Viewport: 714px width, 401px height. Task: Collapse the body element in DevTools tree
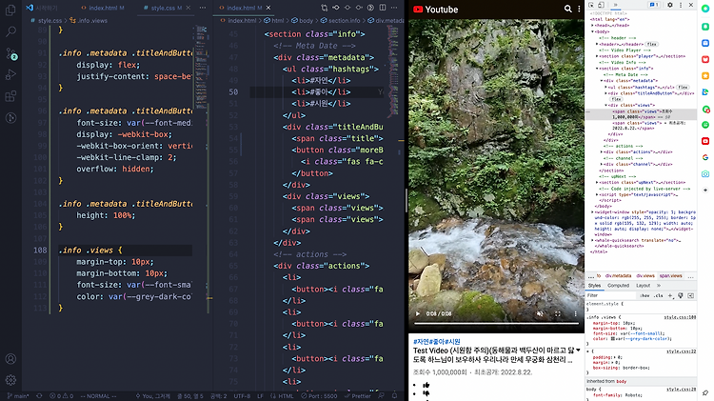pos(592,31)
